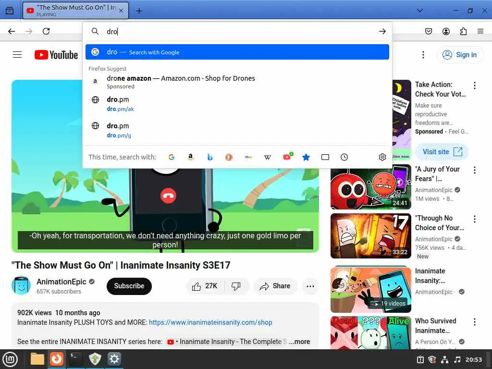The height and width of the screenshot is (369, 492).
Task: Click the red hang-up button in the video
Action: click(x=169, y=196)
